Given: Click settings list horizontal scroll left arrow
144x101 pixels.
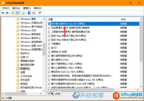Looking at the screenshot, I should click(49, 90).
